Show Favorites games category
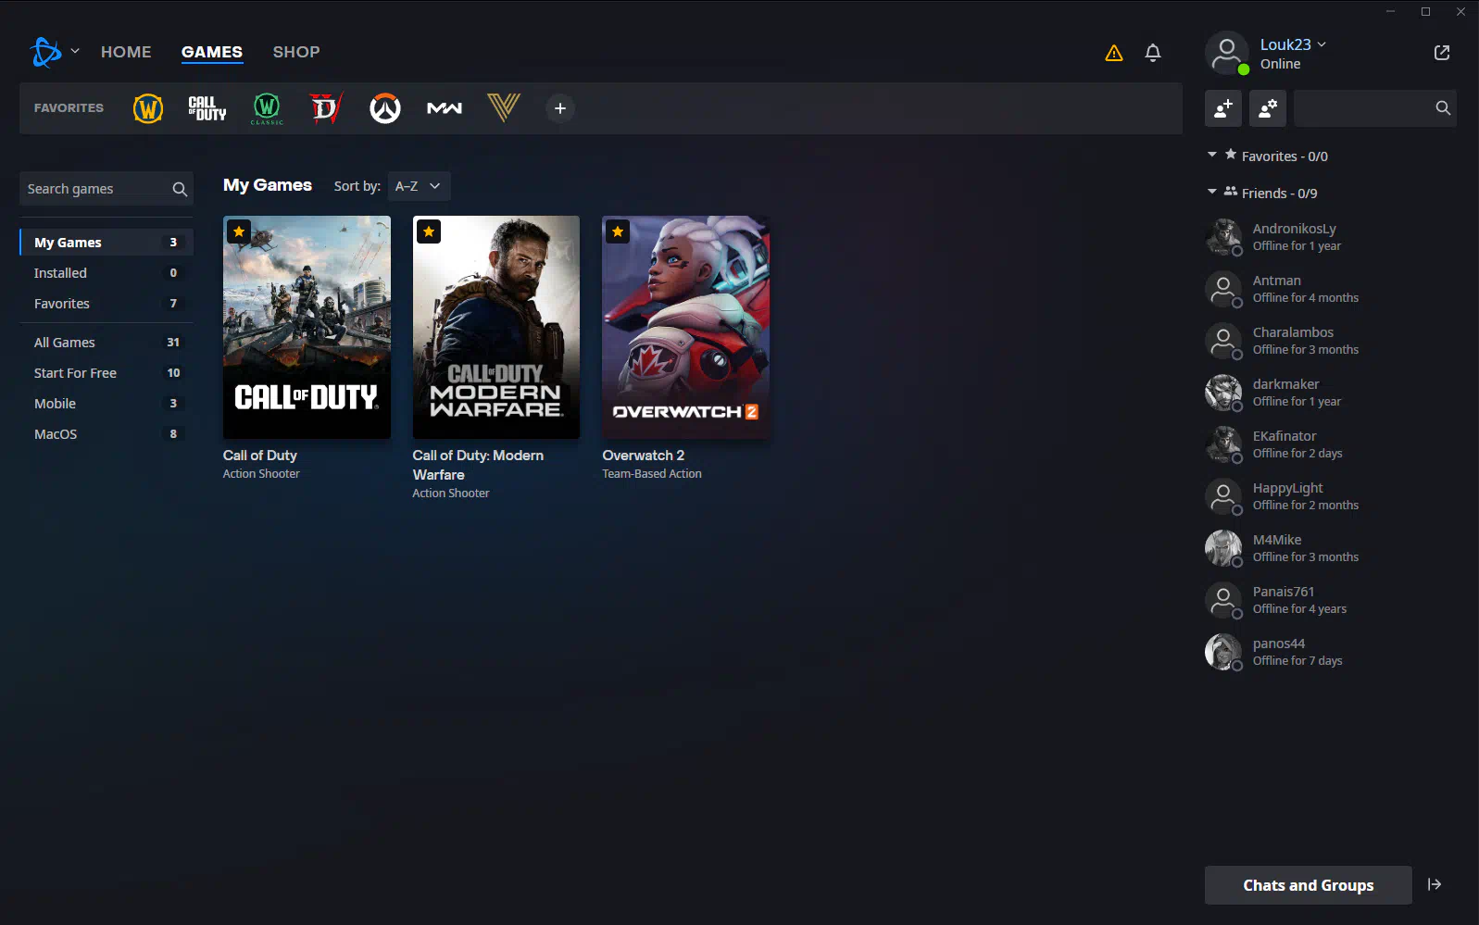The height and width of the screenshot is (925, 1479). point(107,304)
